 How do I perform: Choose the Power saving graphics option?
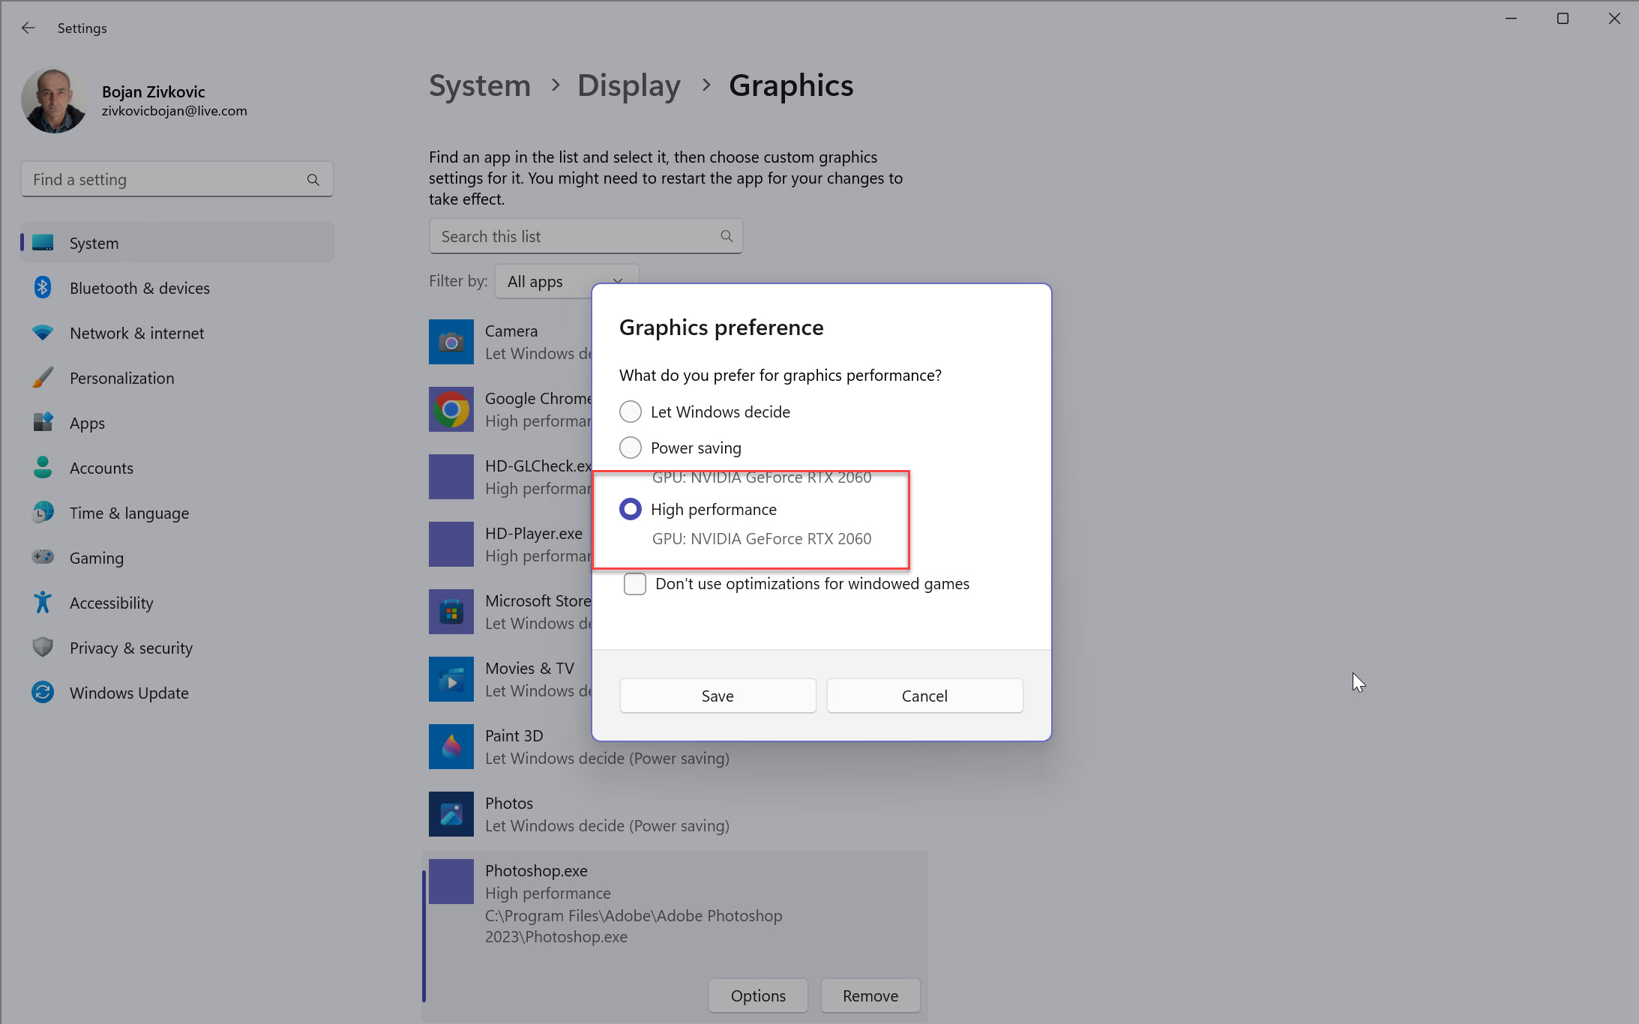[631, 447]
